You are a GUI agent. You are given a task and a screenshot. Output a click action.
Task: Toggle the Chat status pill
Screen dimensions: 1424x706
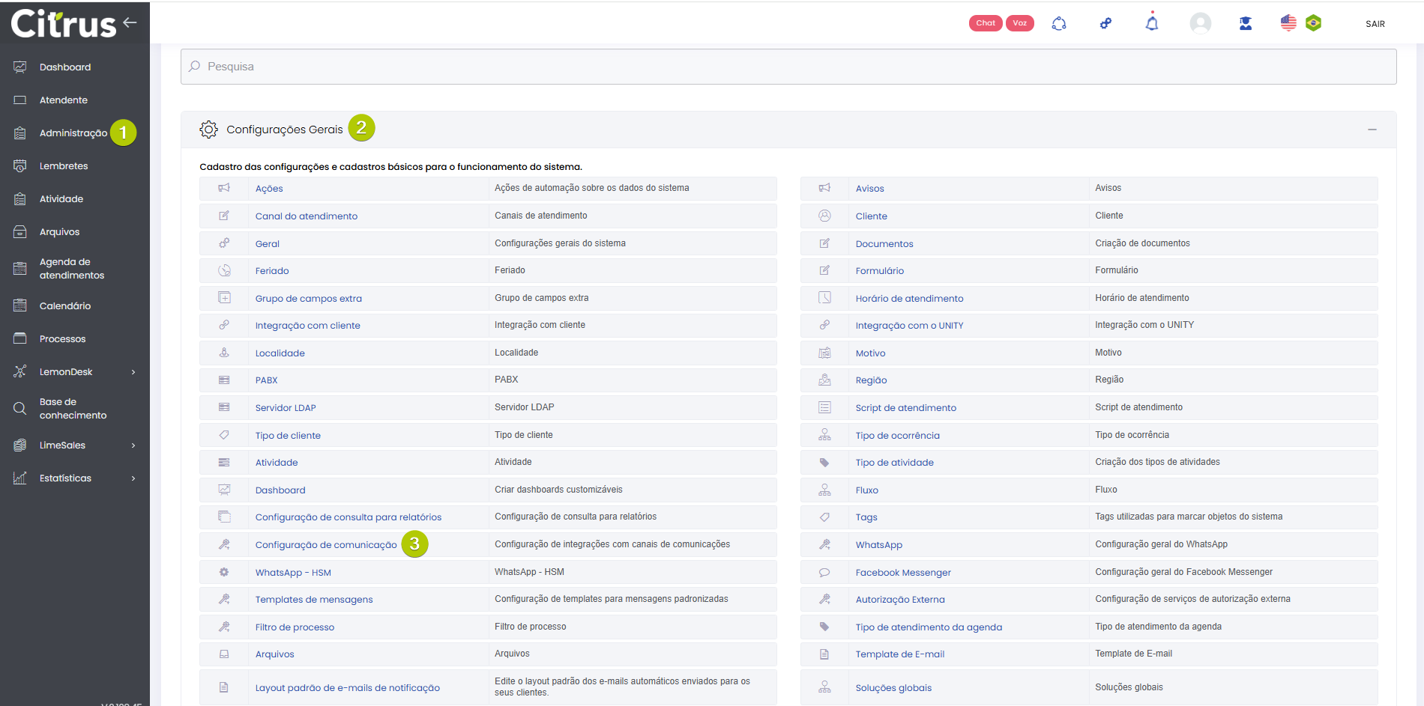pyautogui.click(x=986, y=23)
